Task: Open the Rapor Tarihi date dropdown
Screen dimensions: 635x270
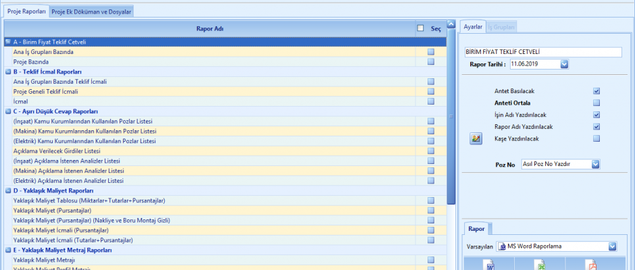Action: (x=564, y=64)
